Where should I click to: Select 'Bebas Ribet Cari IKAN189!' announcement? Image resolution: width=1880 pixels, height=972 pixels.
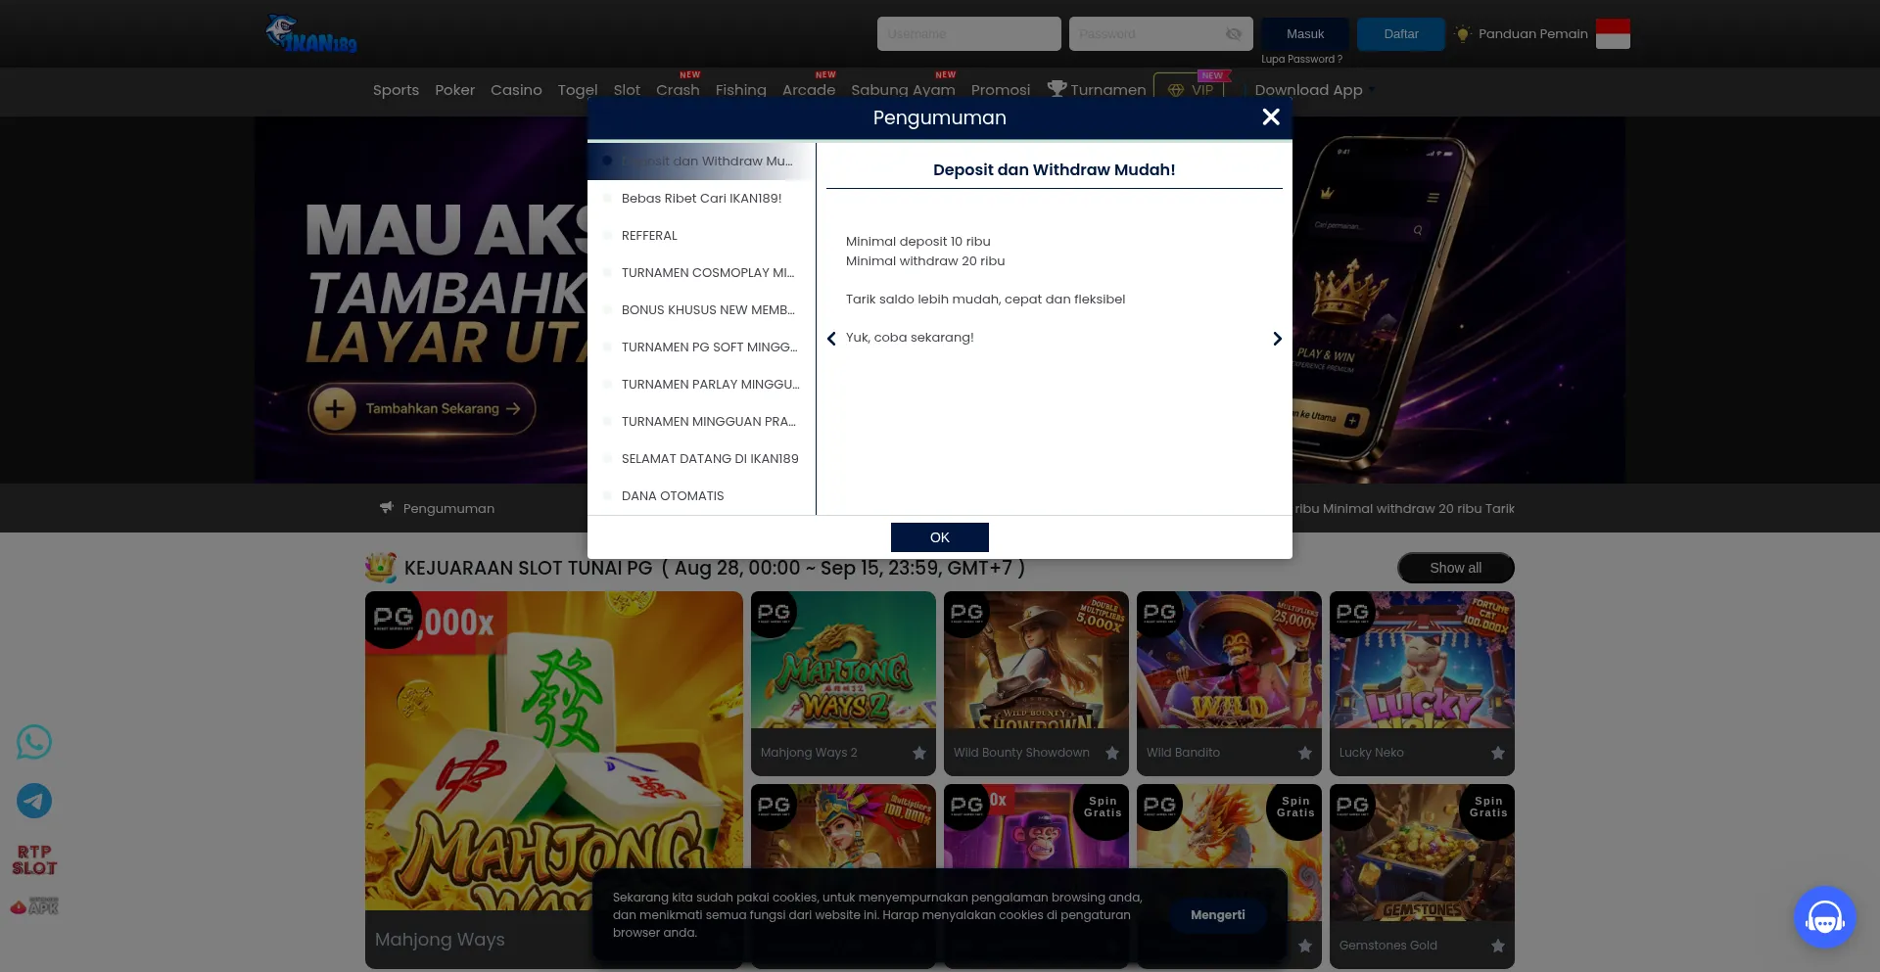[x=701, y=199]
